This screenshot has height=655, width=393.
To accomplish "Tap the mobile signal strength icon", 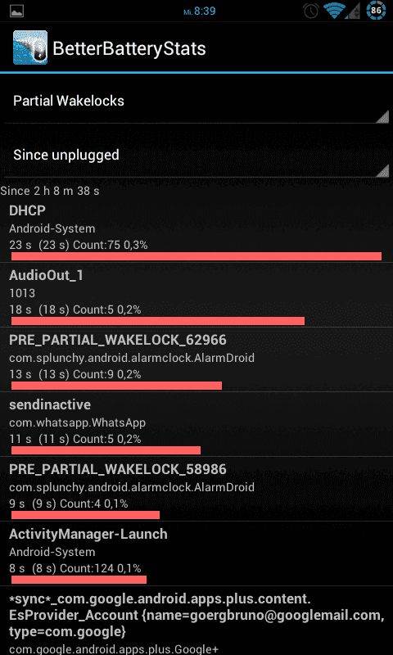I will (354, 11).
